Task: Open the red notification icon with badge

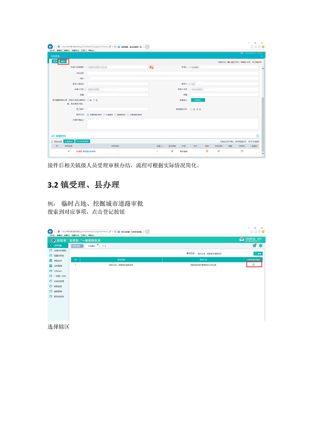Action: [x=255, y=246]
